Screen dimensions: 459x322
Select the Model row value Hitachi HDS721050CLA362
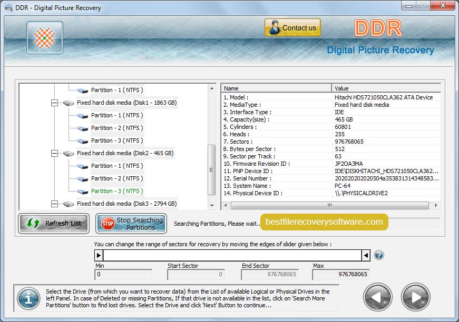384,97
